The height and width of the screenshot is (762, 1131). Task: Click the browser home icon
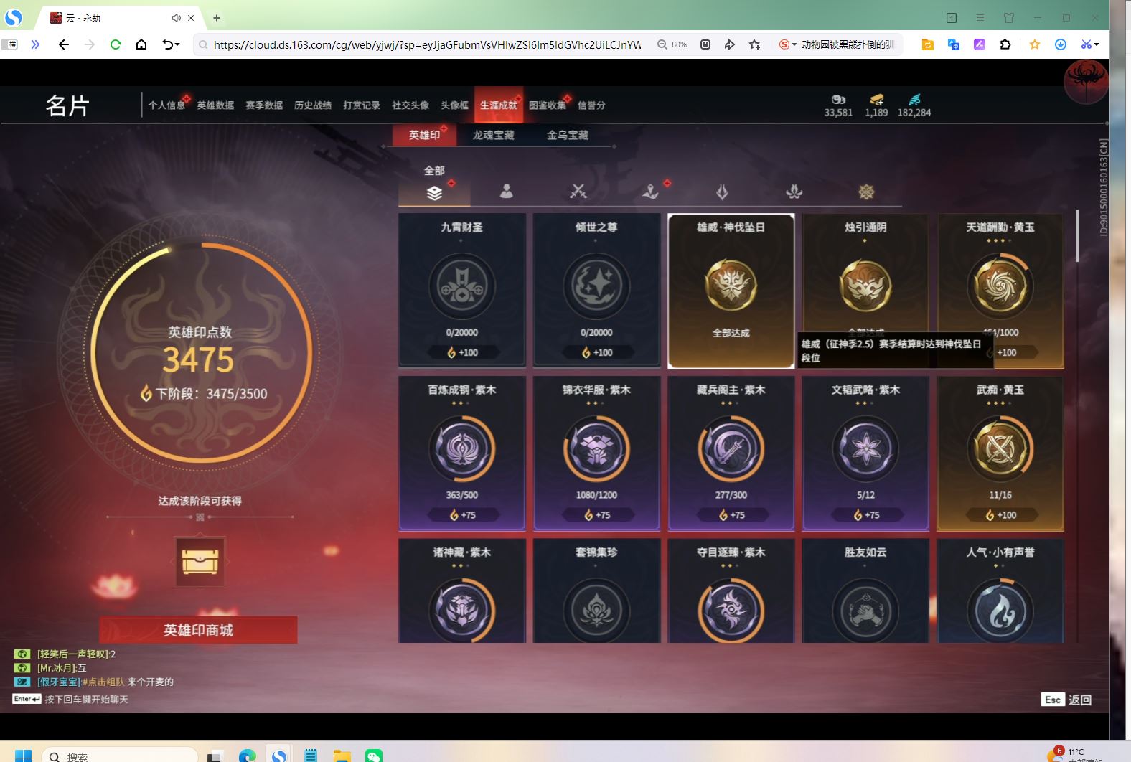(x=141, y=44)
